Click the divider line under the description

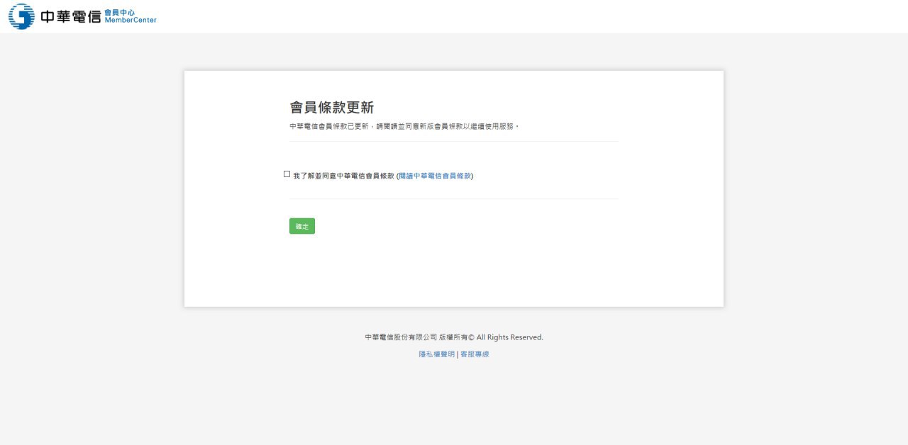454,142
